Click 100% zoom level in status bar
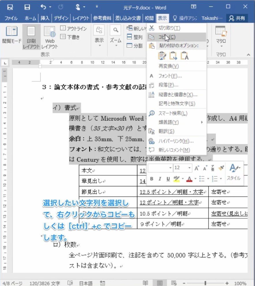This screenshot has height=286, width=255. pos(240,283)
